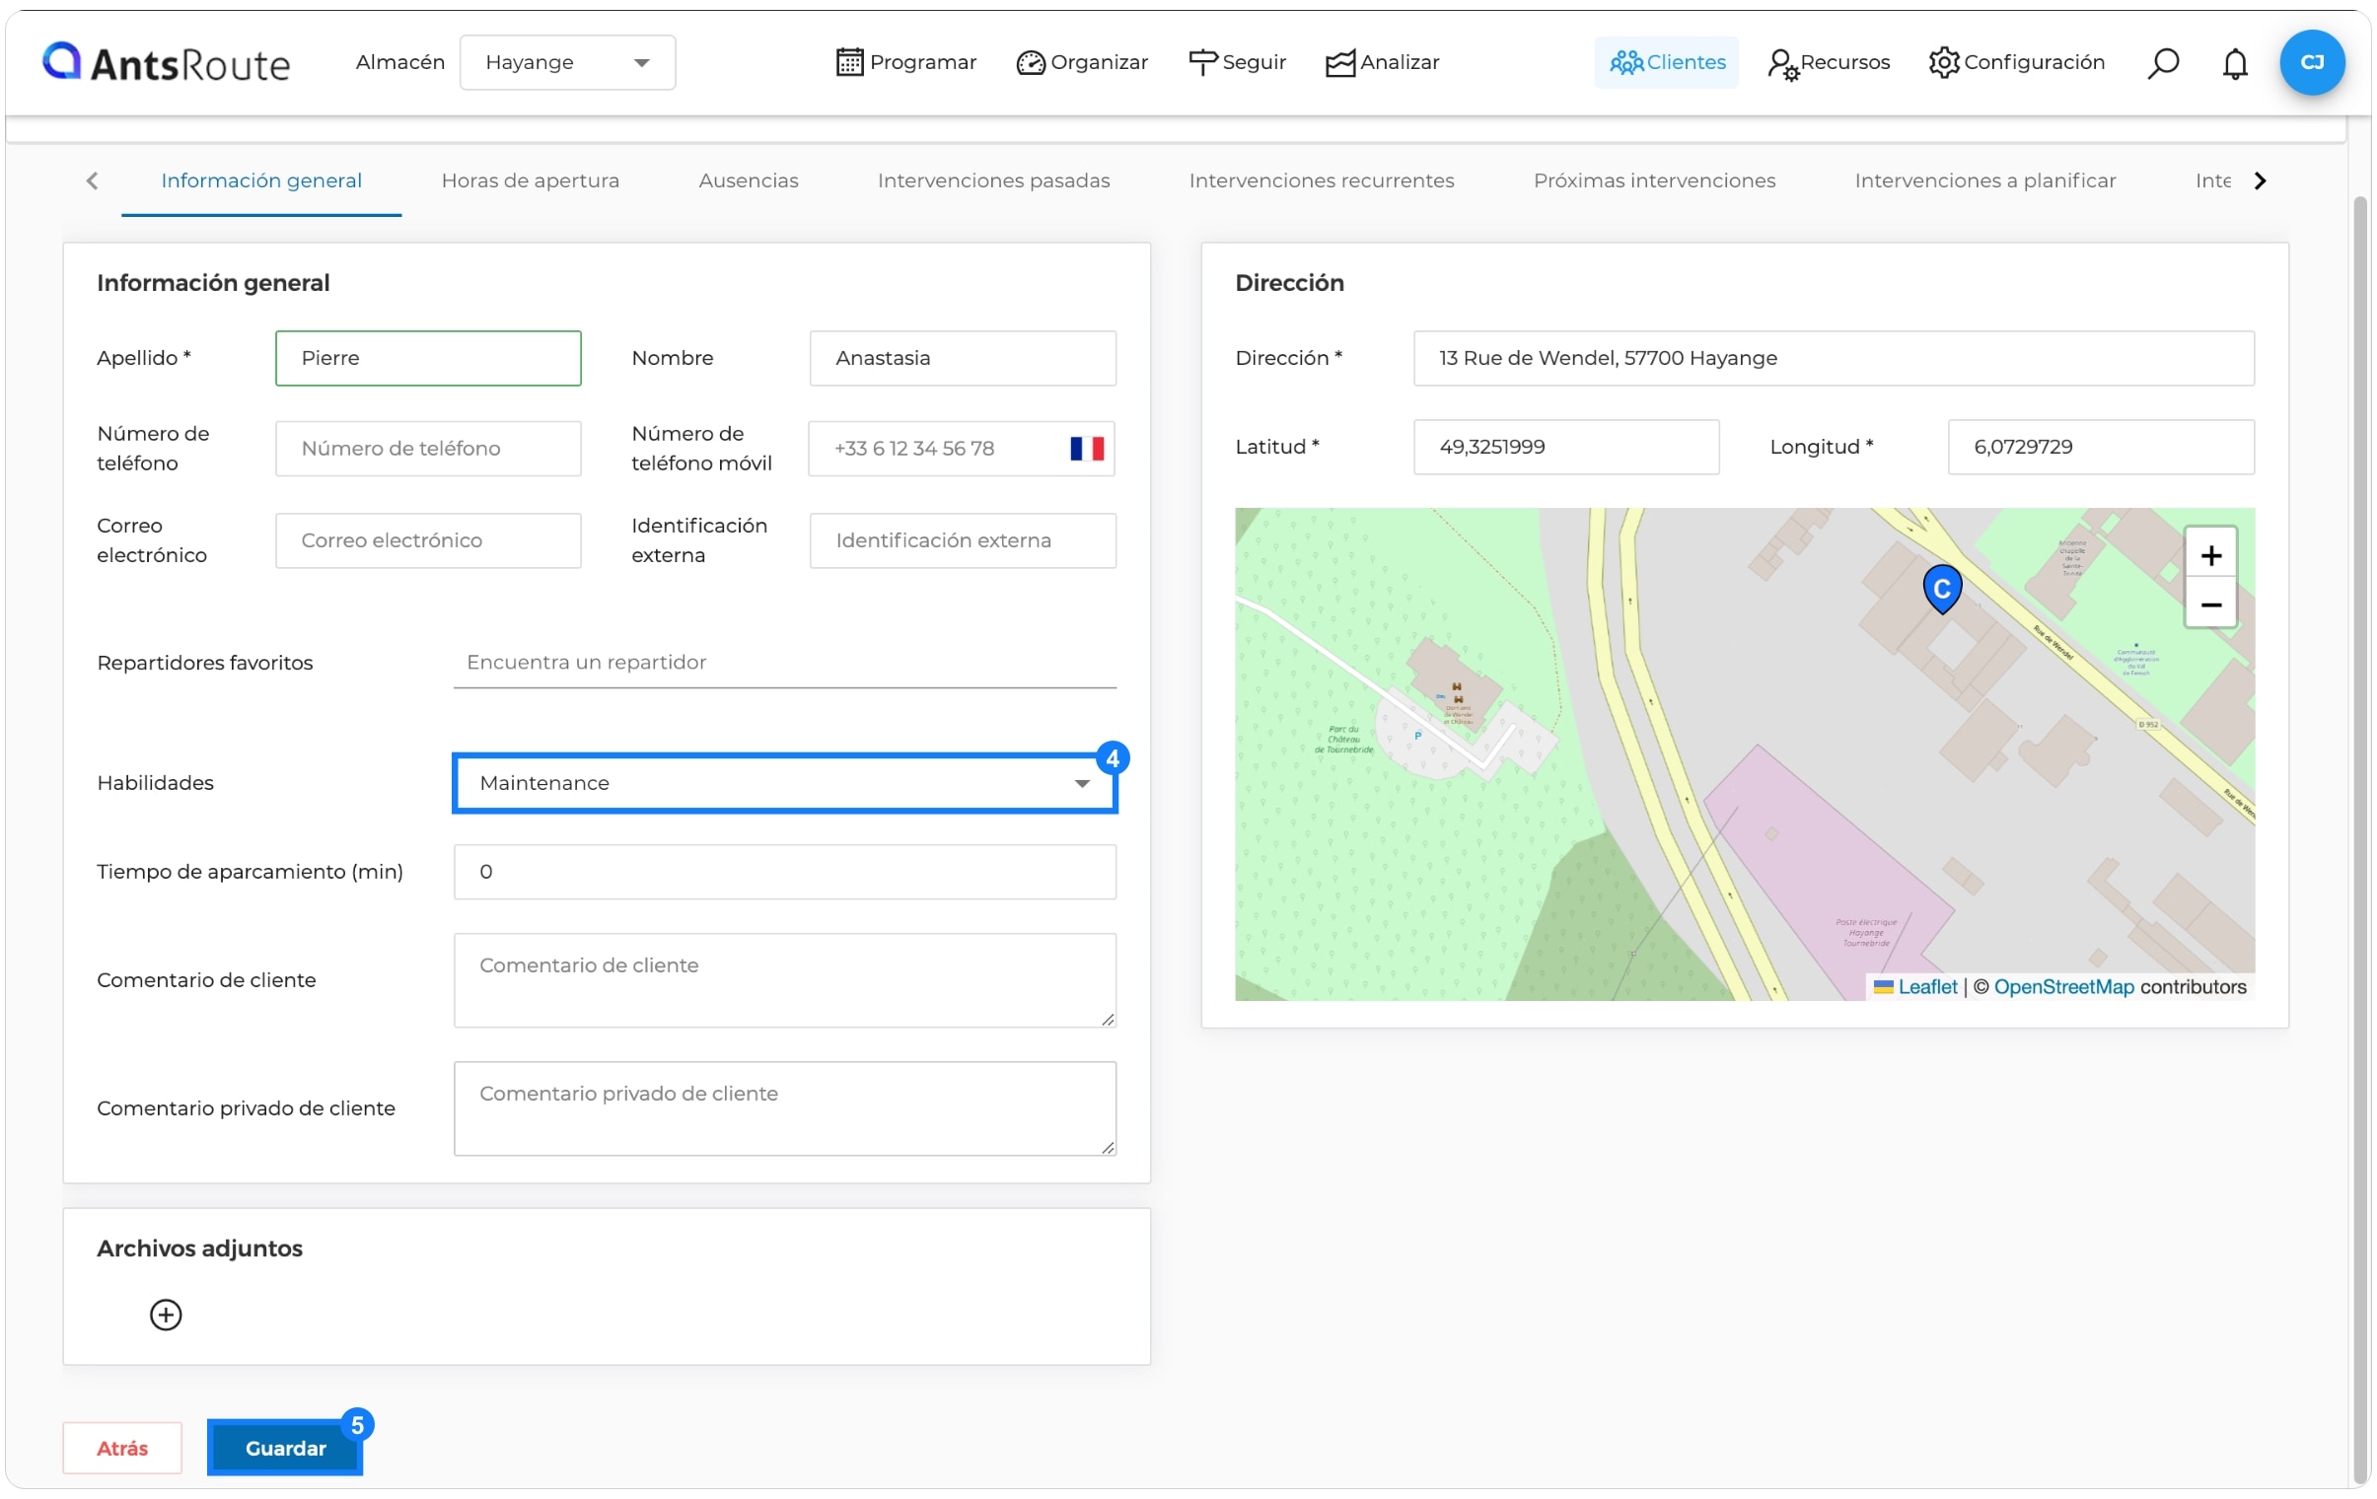
Task: Open the Seguir menu
Action: tap(1237, 62)
